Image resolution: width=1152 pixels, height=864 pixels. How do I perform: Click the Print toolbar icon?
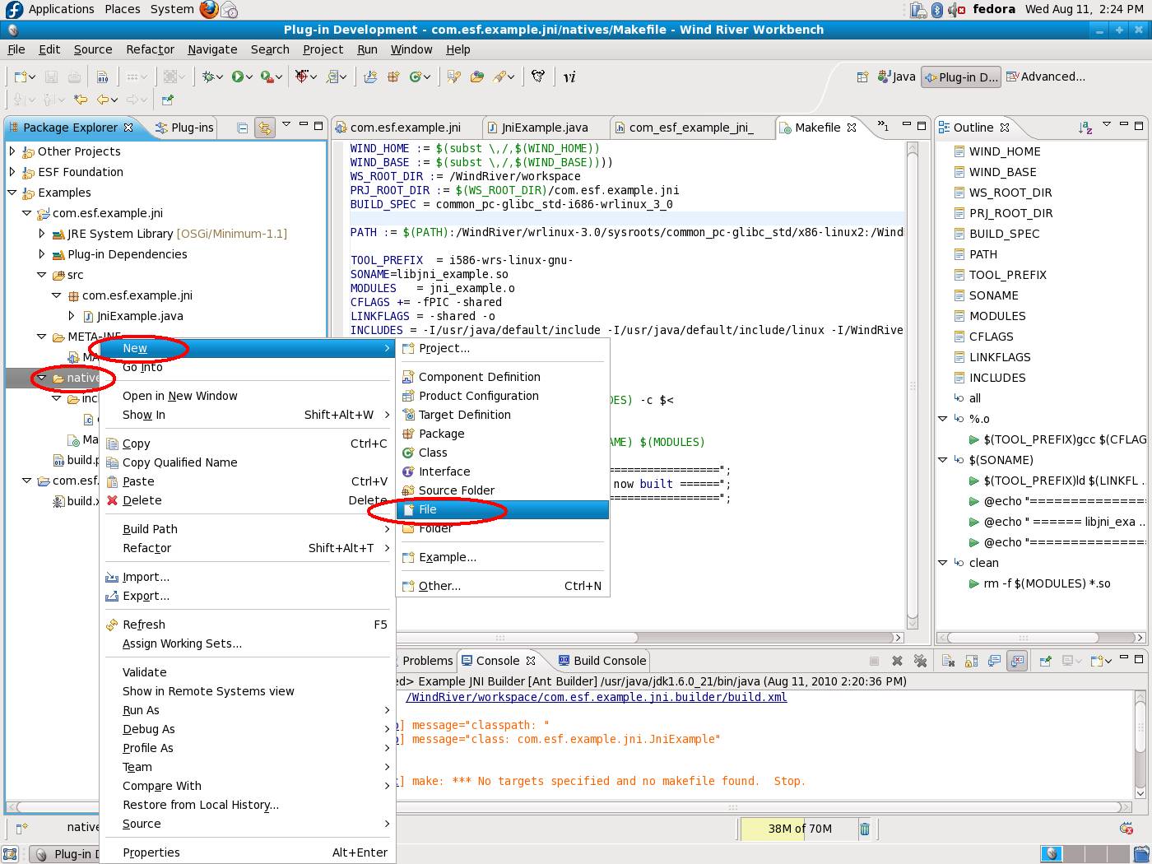coord(74,77)
